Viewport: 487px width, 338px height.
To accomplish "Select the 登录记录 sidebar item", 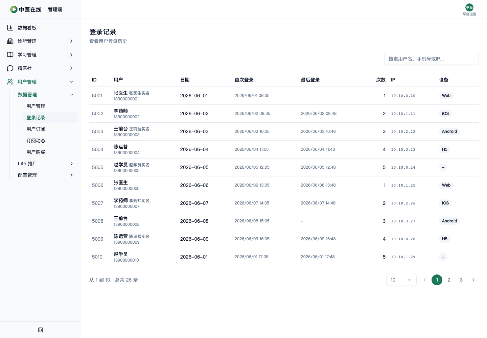I will pyautogui.click(x=50, y=118).
